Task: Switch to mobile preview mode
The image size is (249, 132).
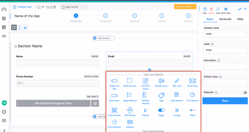Action: click(x=20, y=27)
